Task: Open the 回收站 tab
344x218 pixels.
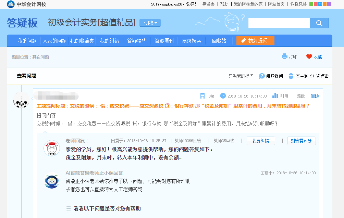Action: coord(219,41)
